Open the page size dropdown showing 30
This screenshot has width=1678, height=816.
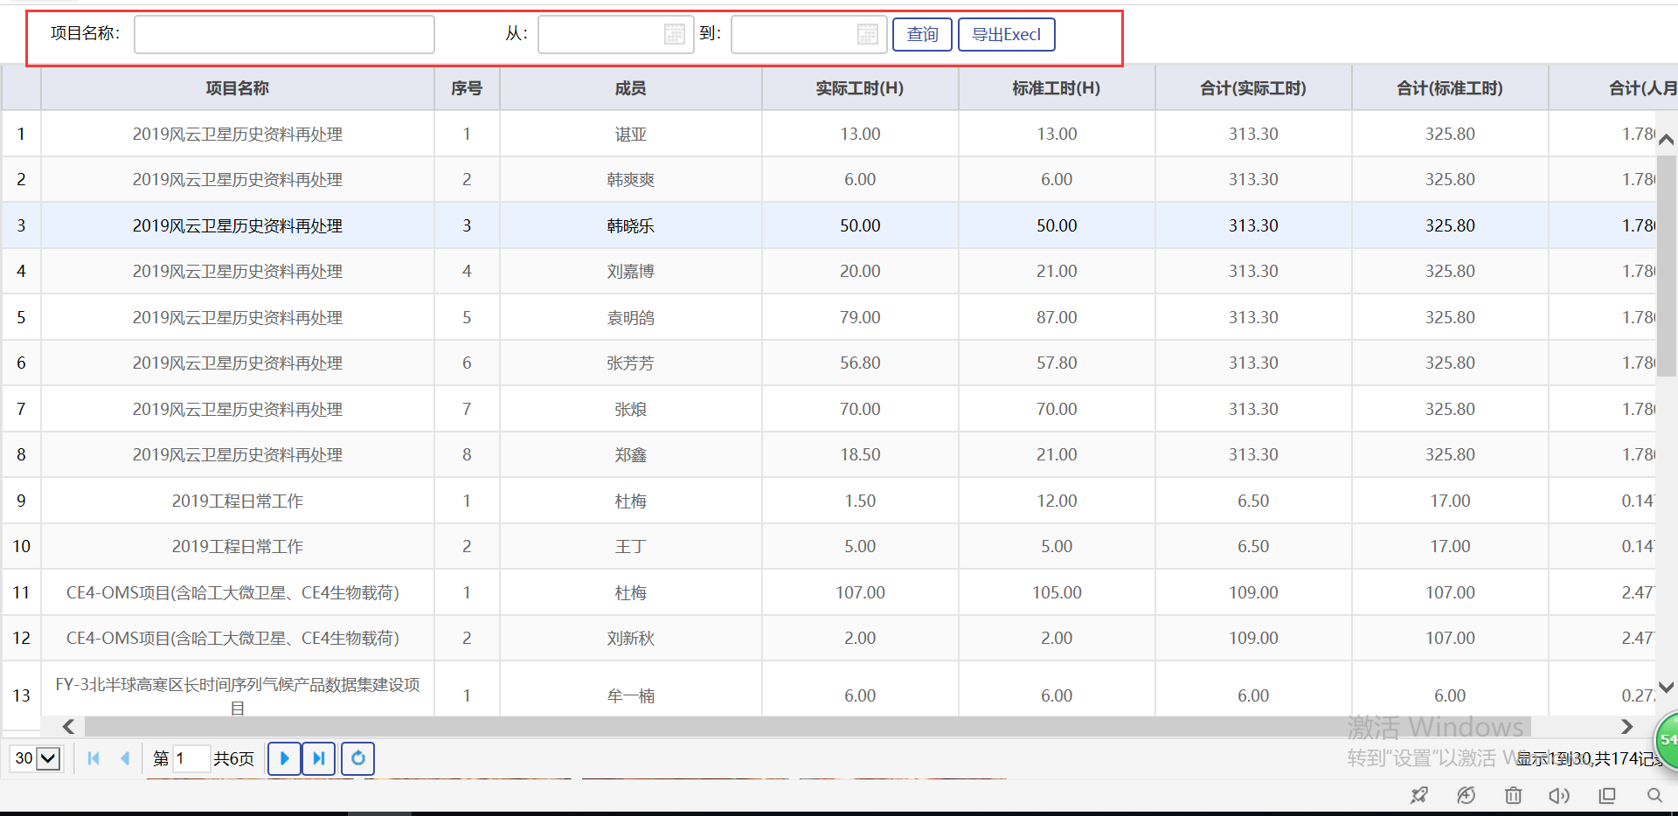(x=37, y=758)
